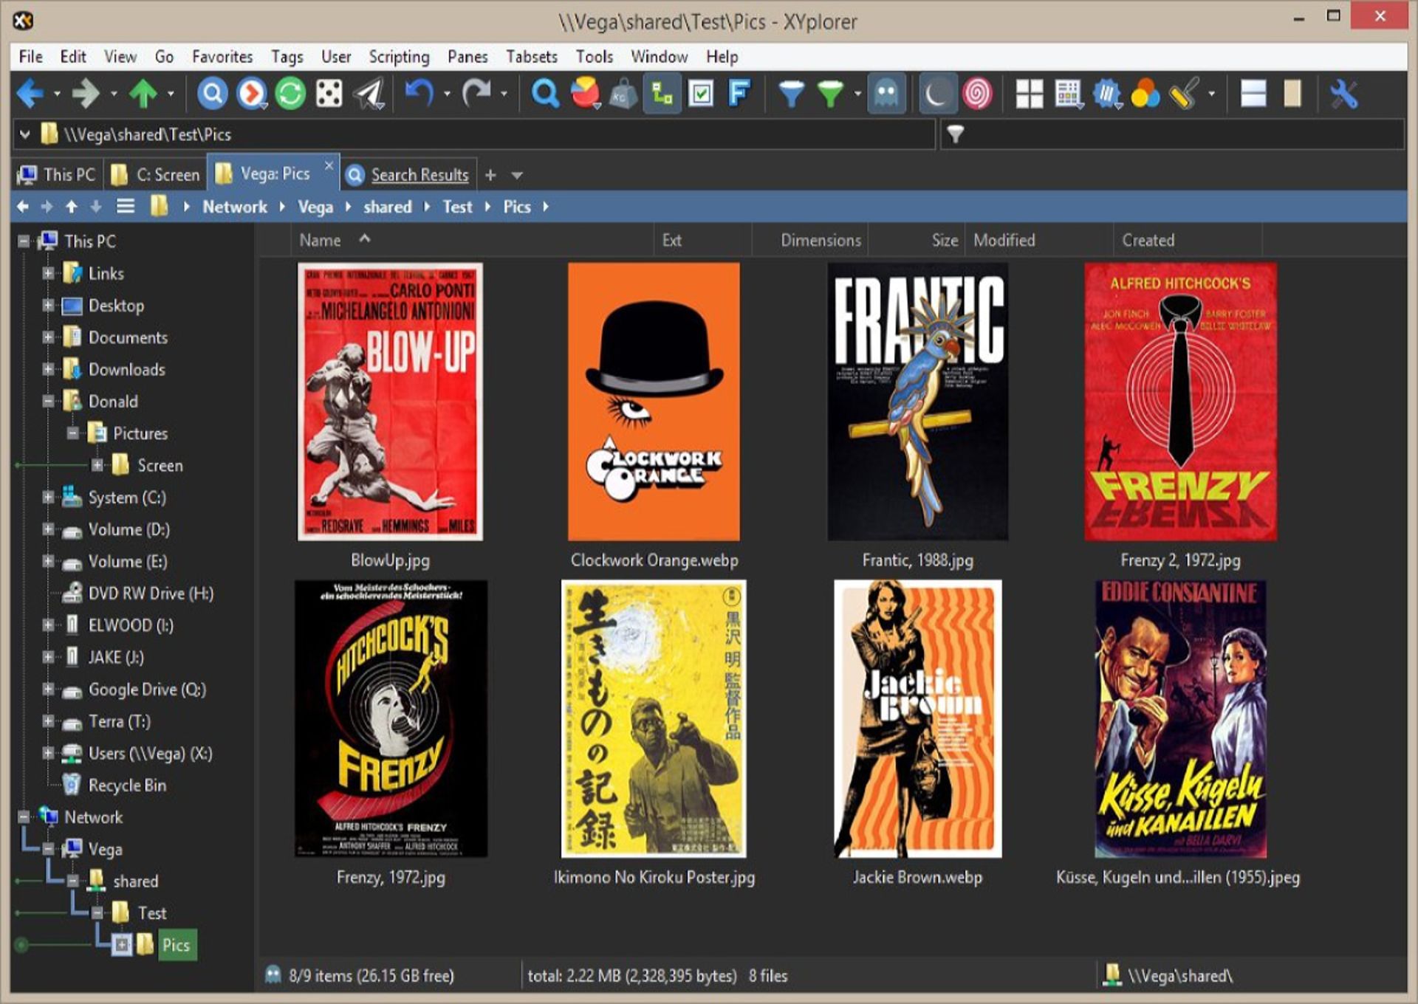Viewport: 1418px width, 1004px height.
Task: Open Find Files magnifier icon
Action: coord(546,94)
